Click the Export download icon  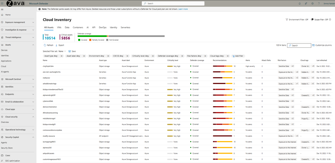(x=56, y=45)
